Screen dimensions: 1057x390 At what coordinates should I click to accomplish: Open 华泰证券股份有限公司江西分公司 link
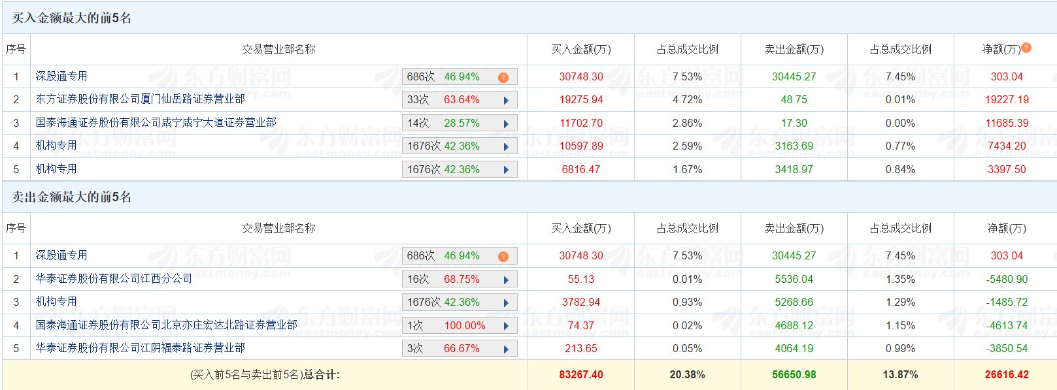(x=114, y=278)
